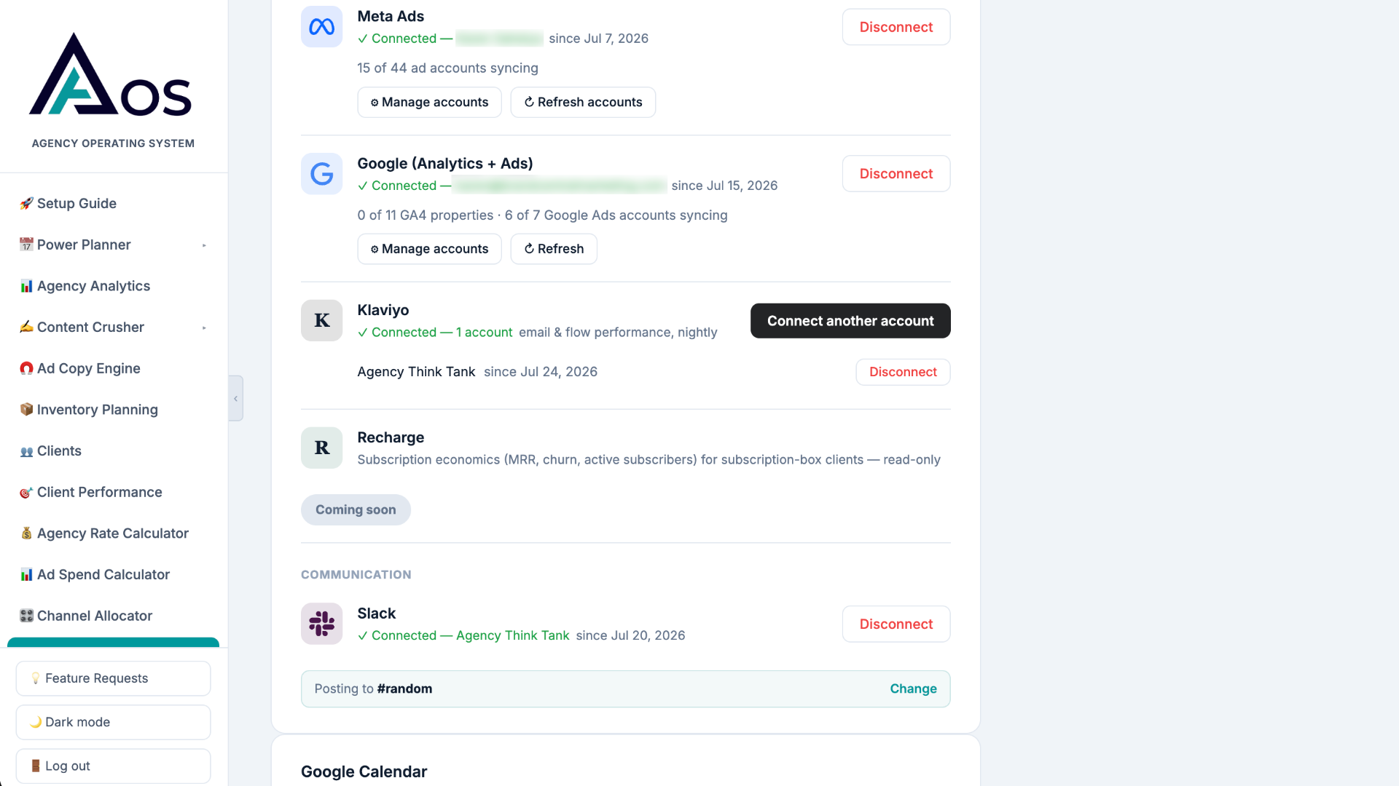Manage accounts for Meta Ads
The width and height of the screenshot is (1399, 786).
click(x=429, y=102)
